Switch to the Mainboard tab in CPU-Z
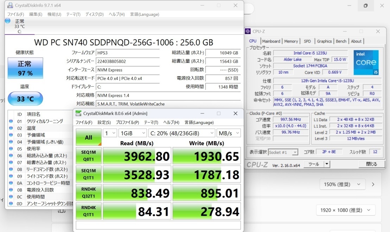Screen dimensions: 390x232 point(271,41)
